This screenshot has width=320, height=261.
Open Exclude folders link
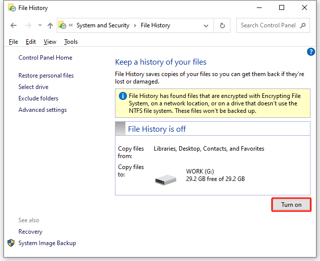pos(38,98)
